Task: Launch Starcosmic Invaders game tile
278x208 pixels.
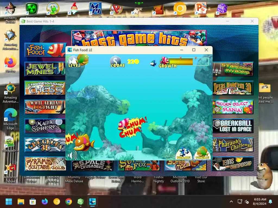Action: tap(233, 69)
